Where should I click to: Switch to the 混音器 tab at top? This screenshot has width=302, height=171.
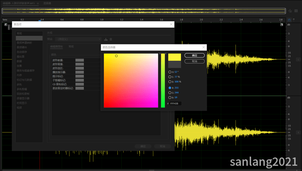point(47,3)
